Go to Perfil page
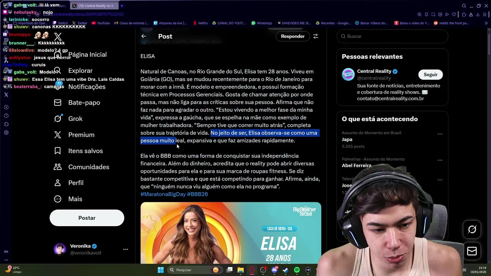The height and width of the screenshot is (276, 491). point(68,183)
